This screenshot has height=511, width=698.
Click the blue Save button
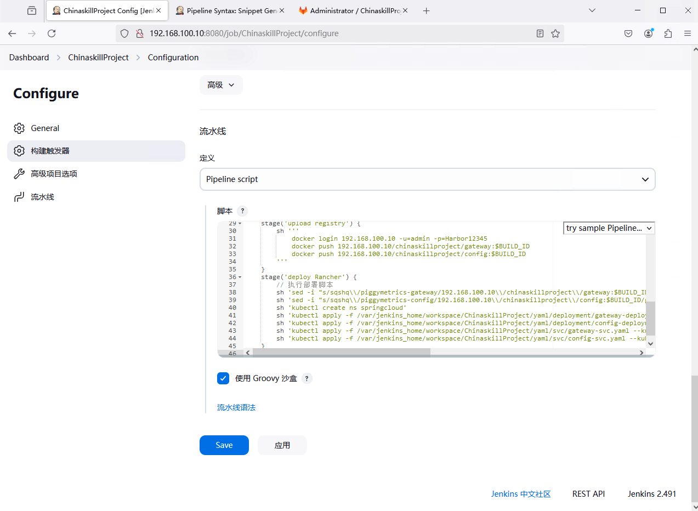(x=224, y=445)
